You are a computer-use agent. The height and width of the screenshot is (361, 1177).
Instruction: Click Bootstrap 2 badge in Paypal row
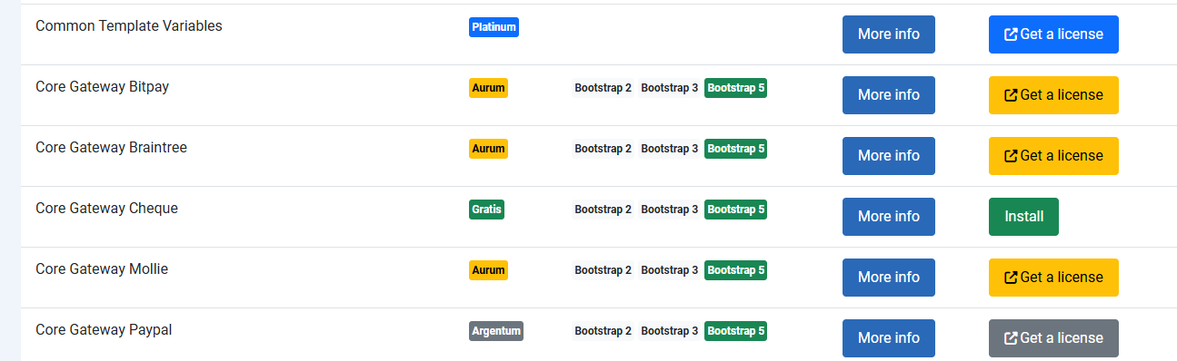coord(603,331)
